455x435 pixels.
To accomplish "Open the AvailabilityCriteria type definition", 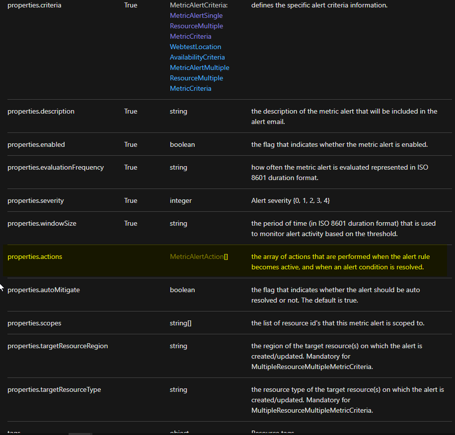I will (x=197, y=57).
